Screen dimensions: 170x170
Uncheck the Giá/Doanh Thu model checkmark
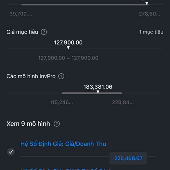tap(11, 152)
